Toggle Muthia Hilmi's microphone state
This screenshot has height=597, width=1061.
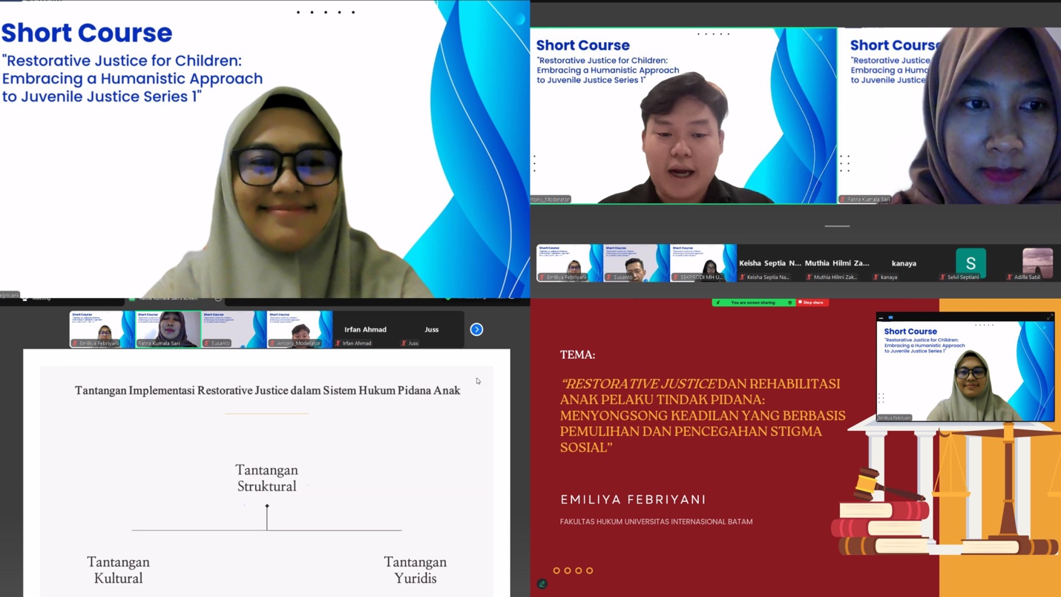810,276
